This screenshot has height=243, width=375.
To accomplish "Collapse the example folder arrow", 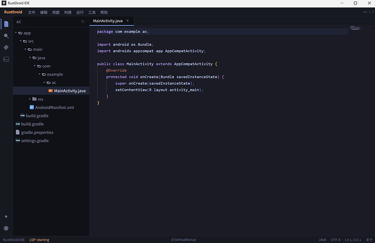I will tap(40, 74).
